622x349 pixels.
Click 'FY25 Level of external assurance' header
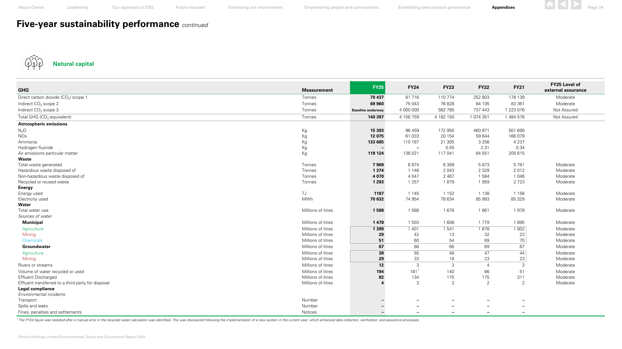pos(565,87)
